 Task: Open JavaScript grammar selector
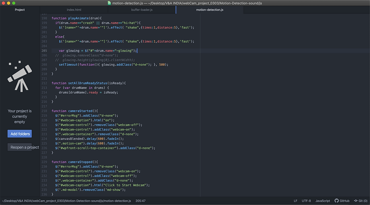[322, 201]
